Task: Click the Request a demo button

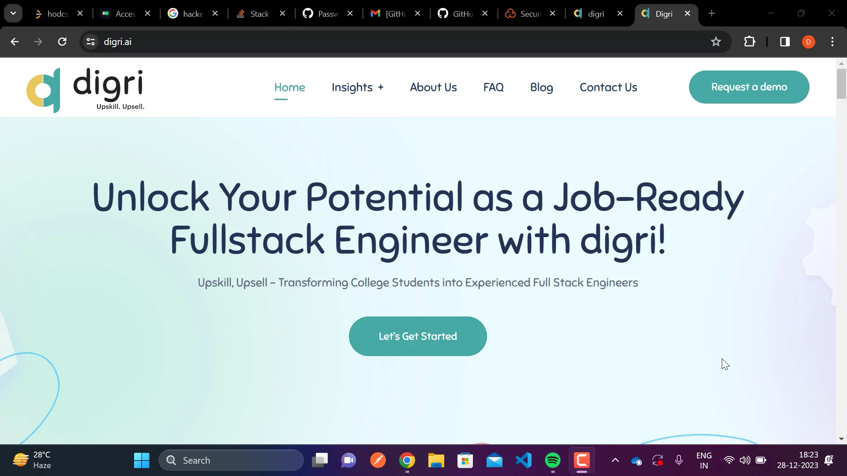Action: tap(749, 87)
